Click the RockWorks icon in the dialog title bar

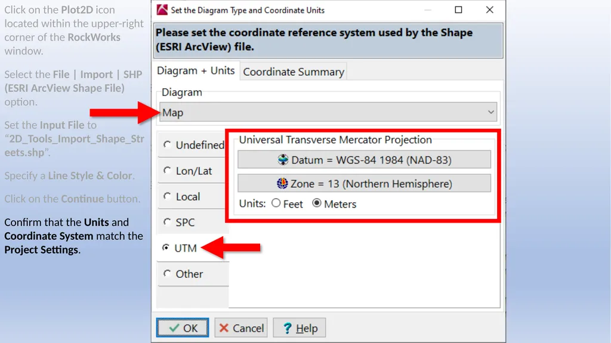[x=162, y=10]
